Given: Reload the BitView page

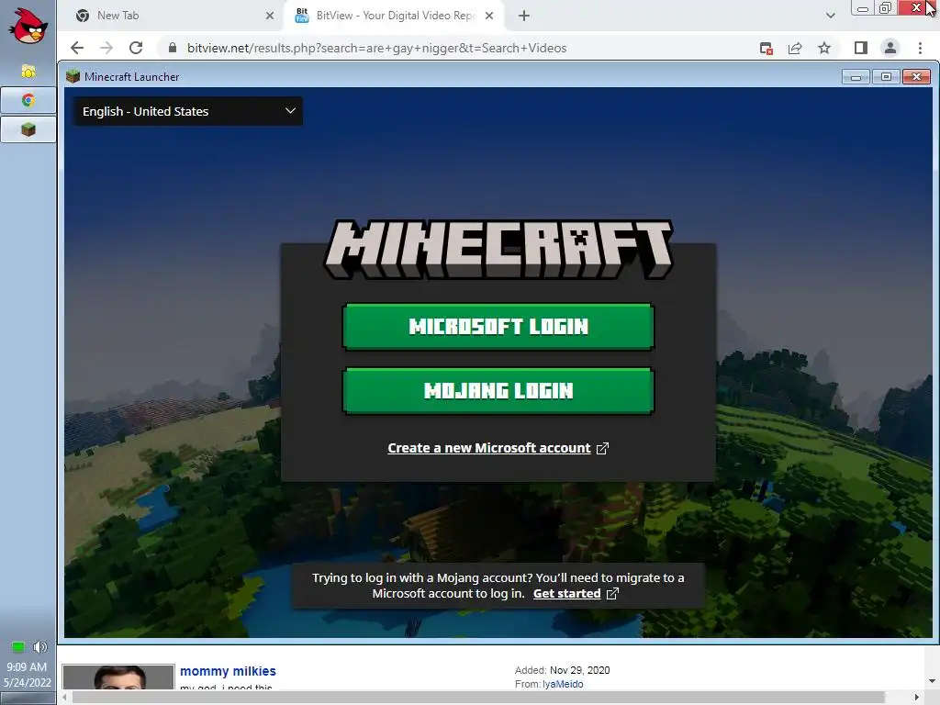Looking at the screenshot, I should (x=136, y=48).
